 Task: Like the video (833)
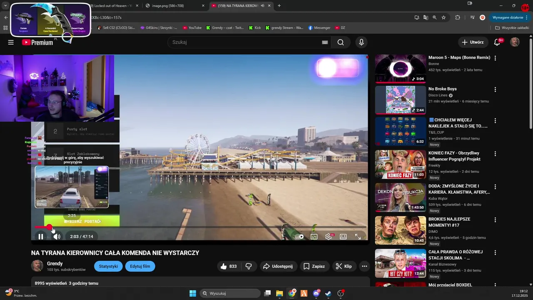tap(229, 266)
